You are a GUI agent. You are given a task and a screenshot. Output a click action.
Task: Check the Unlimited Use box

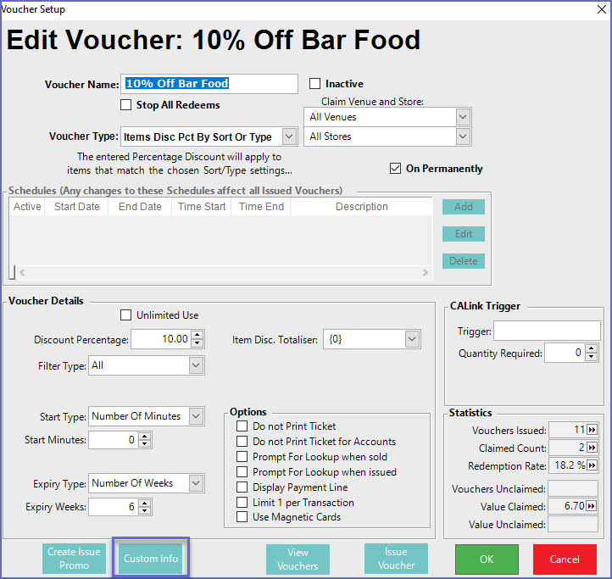[x=126, y=315]
